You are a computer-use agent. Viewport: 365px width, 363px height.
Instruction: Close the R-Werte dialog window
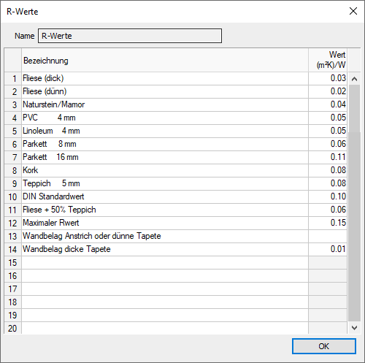tap(353, 11)
